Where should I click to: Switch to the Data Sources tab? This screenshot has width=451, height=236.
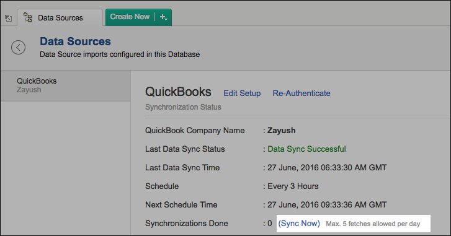pos(60,18)
